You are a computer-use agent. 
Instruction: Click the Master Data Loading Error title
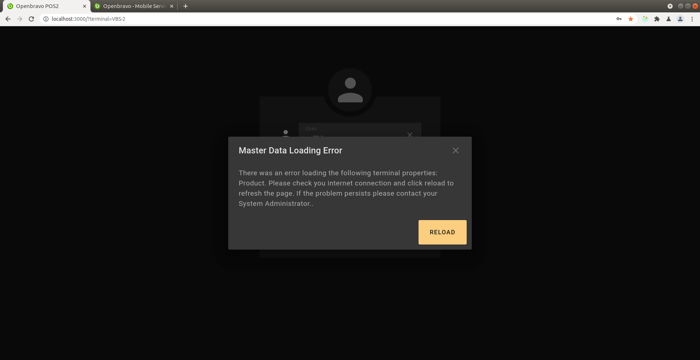(291, 150)
